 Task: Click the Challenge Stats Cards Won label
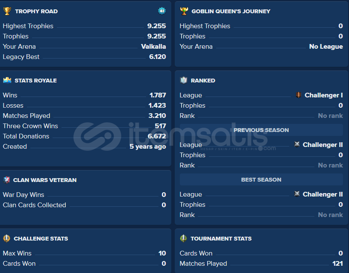pos(19,264)
